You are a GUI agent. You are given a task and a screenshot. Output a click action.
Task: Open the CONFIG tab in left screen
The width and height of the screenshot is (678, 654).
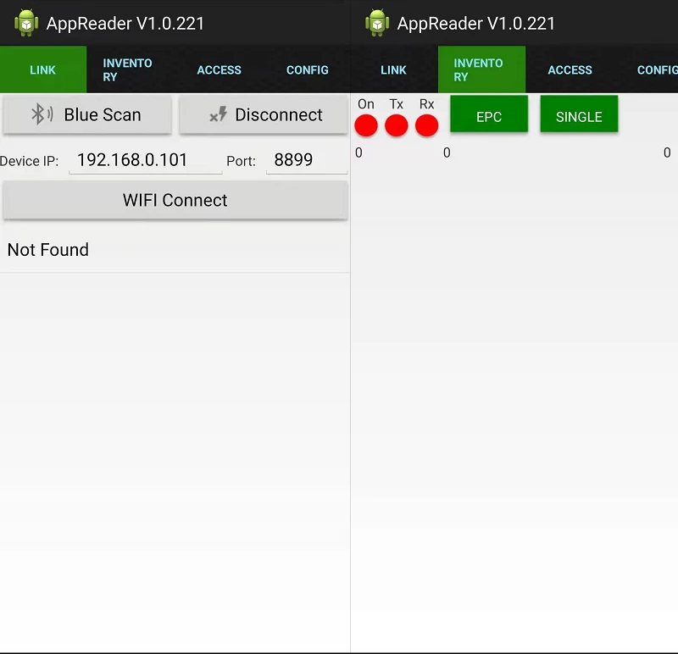(x=307, y=69)
